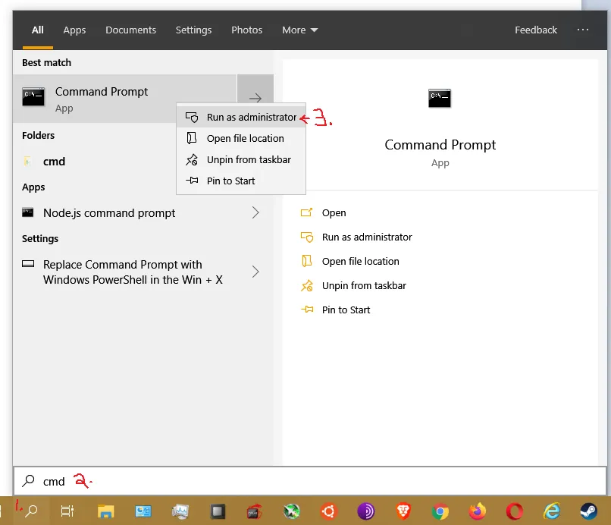Select the Command Prompt best match result

(x=124, y=99)
